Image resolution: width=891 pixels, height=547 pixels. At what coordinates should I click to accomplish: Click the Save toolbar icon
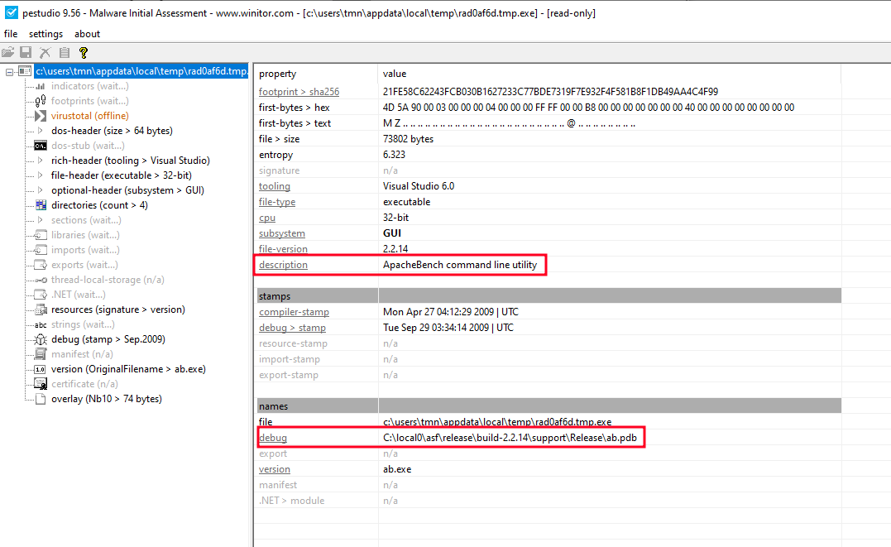tap(26, 51)
